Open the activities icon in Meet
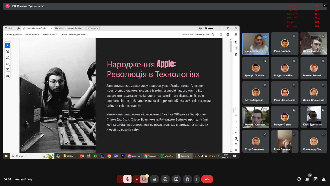Image resolution: width=330 pixels, height=186 pixels. (324, 179)
